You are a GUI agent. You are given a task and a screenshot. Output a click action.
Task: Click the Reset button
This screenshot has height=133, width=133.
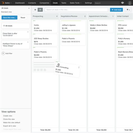23,18
